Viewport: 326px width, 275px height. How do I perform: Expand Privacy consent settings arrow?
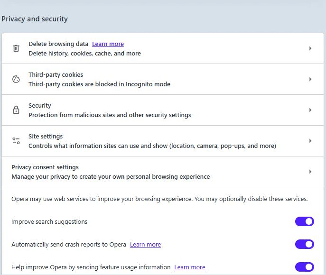click(310, 172)
